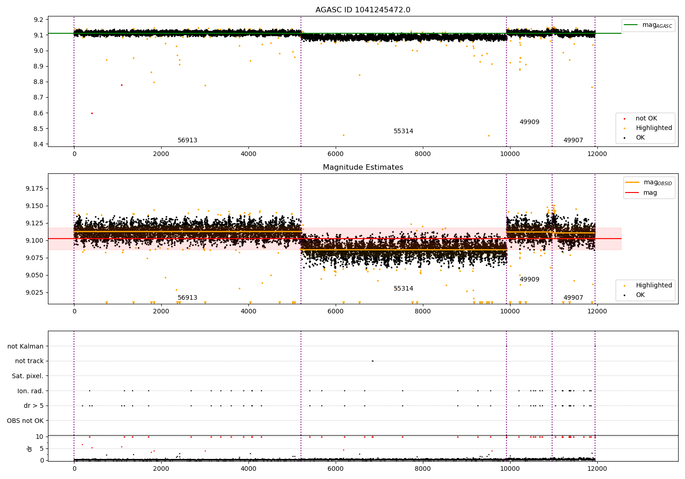Viewport: 685px width, 479px height.
Task: Click the 'not track' data point near 6800
Action: pos(372,361)
